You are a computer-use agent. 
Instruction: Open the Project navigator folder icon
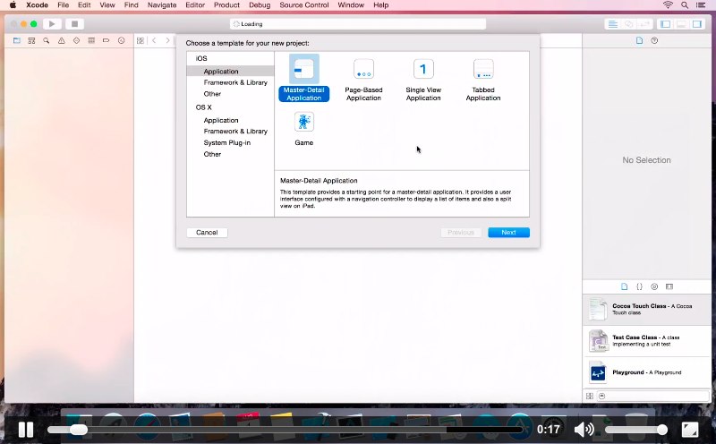coord(17,40)
